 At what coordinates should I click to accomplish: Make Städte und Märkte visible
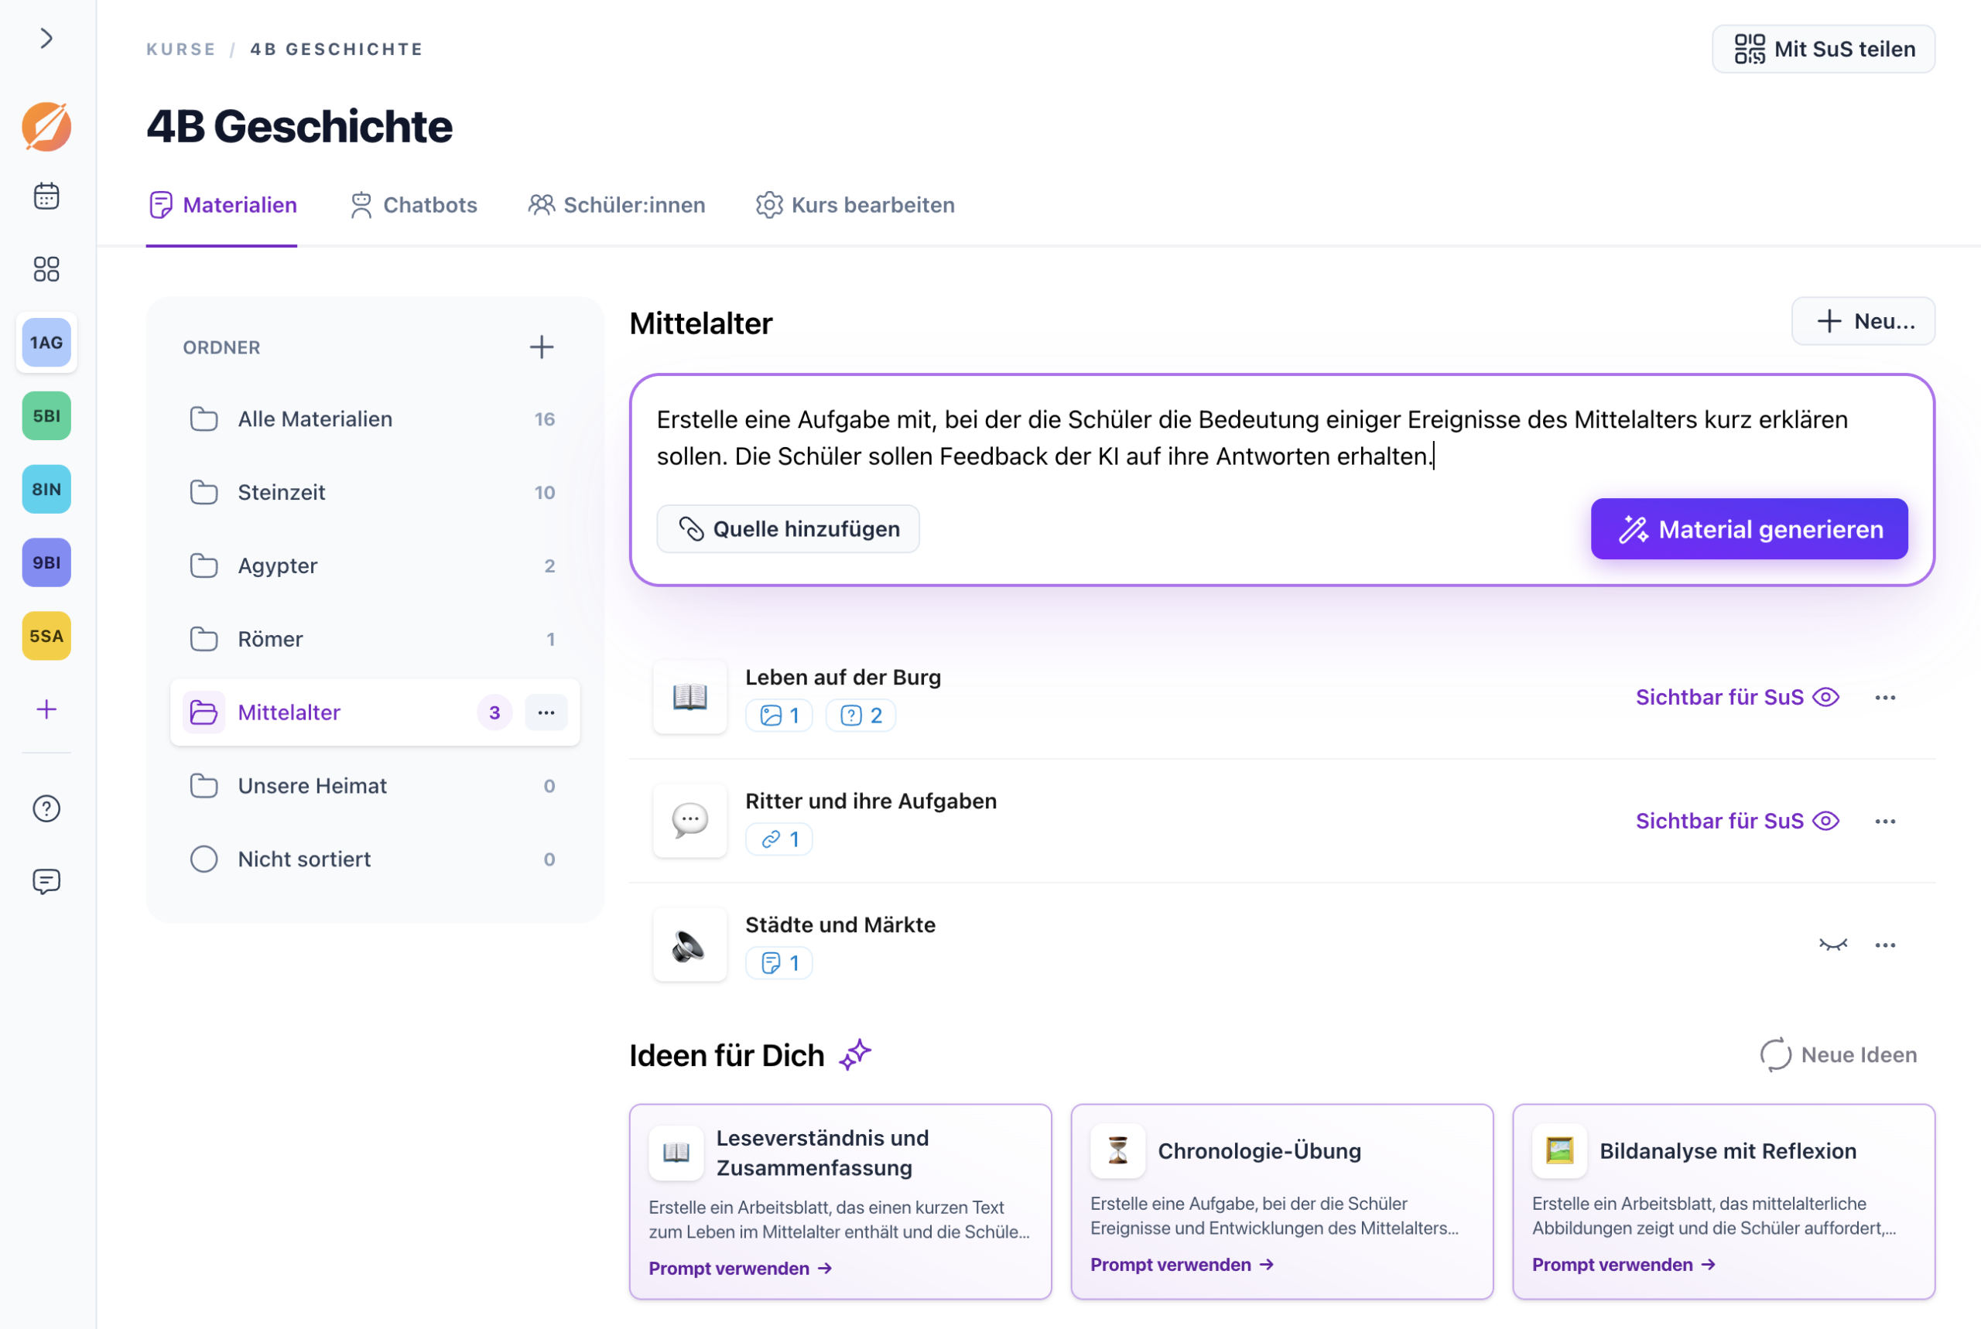coord(1832,945)
